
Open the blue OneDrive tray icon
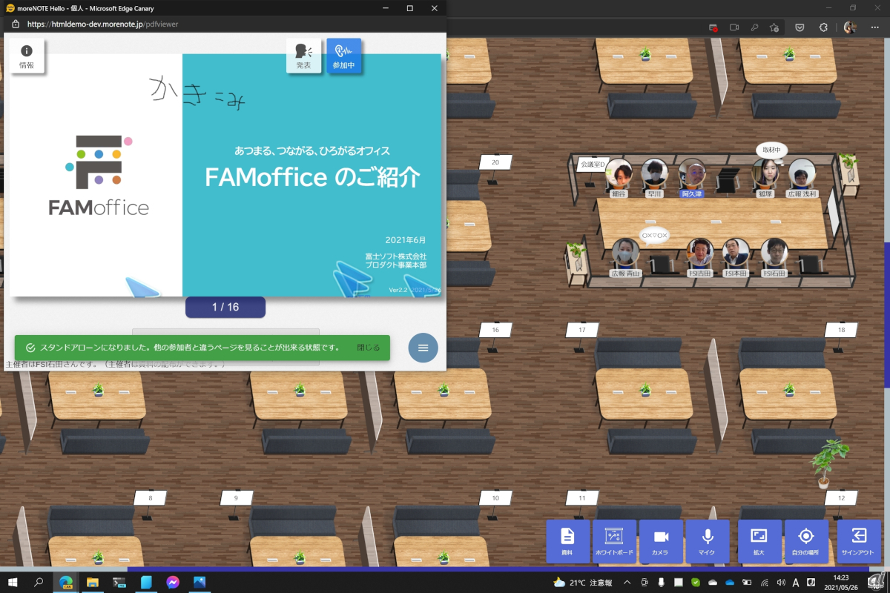(x=730, y=583)
